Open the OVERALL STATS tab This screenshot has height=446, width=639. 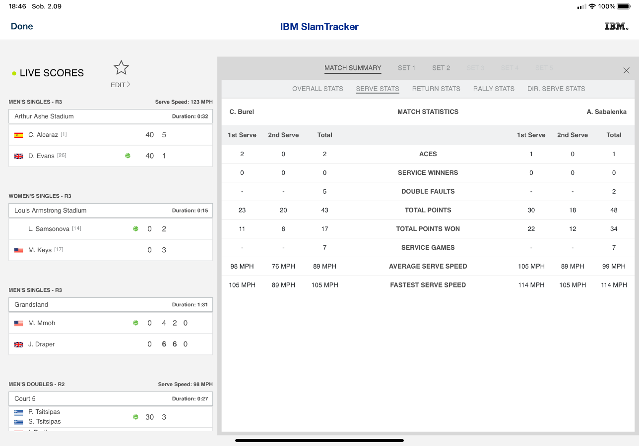[318, 89]
